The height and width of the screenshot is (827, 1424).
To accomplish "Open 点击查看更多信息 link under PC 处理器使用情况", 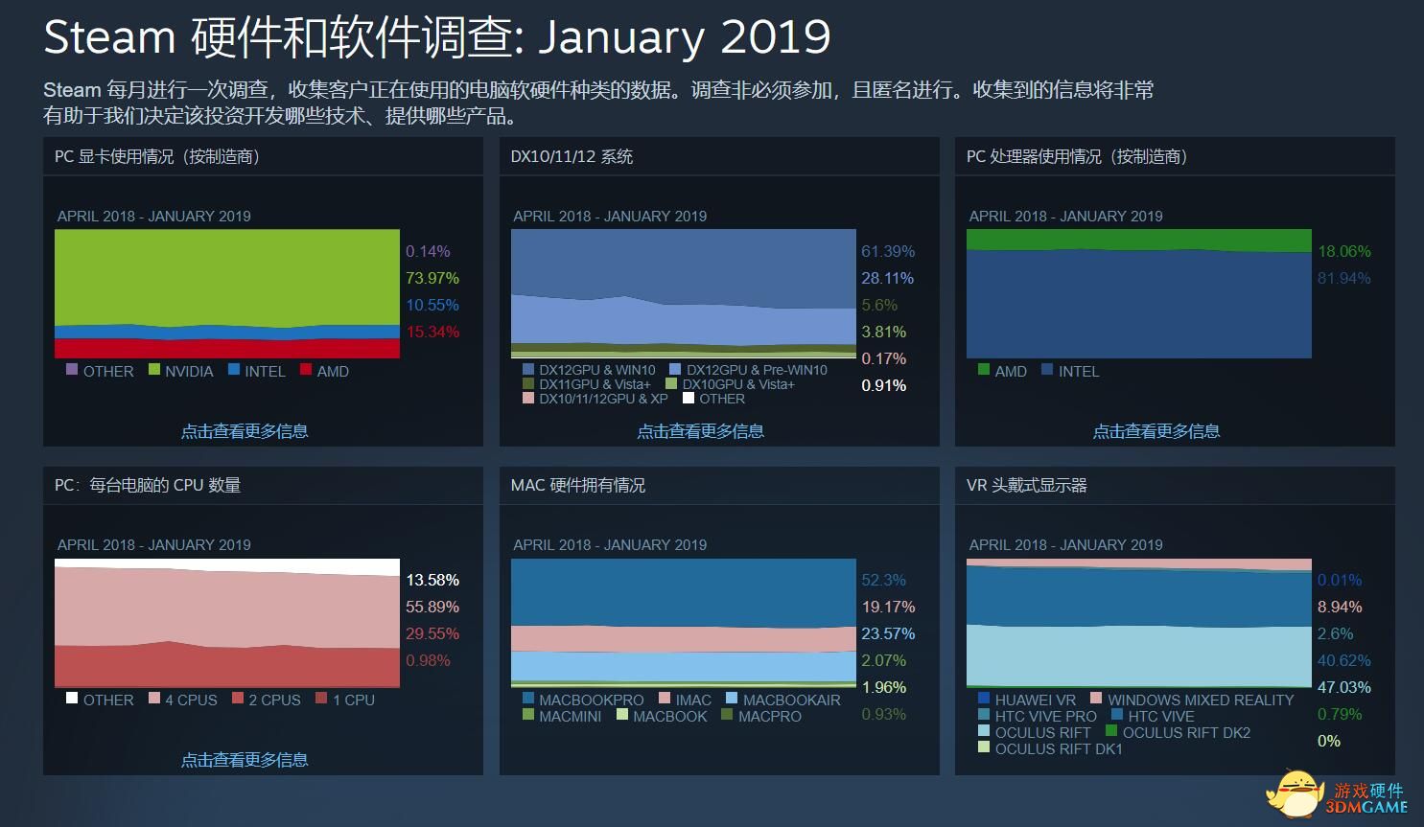I will point(1156,431).
